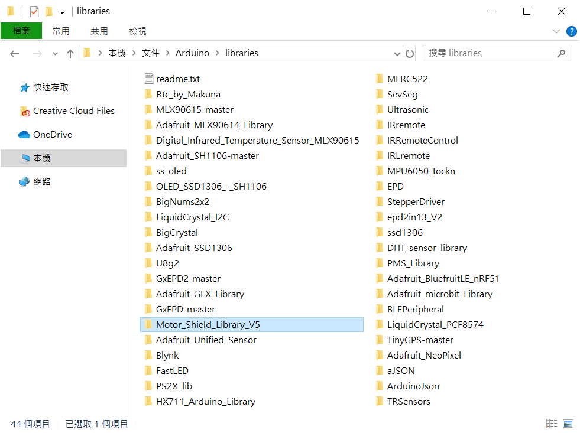The height and width of the screenshot is (433, 580).
Task: Select the Blynk folder icon
Action: point(148,356)
